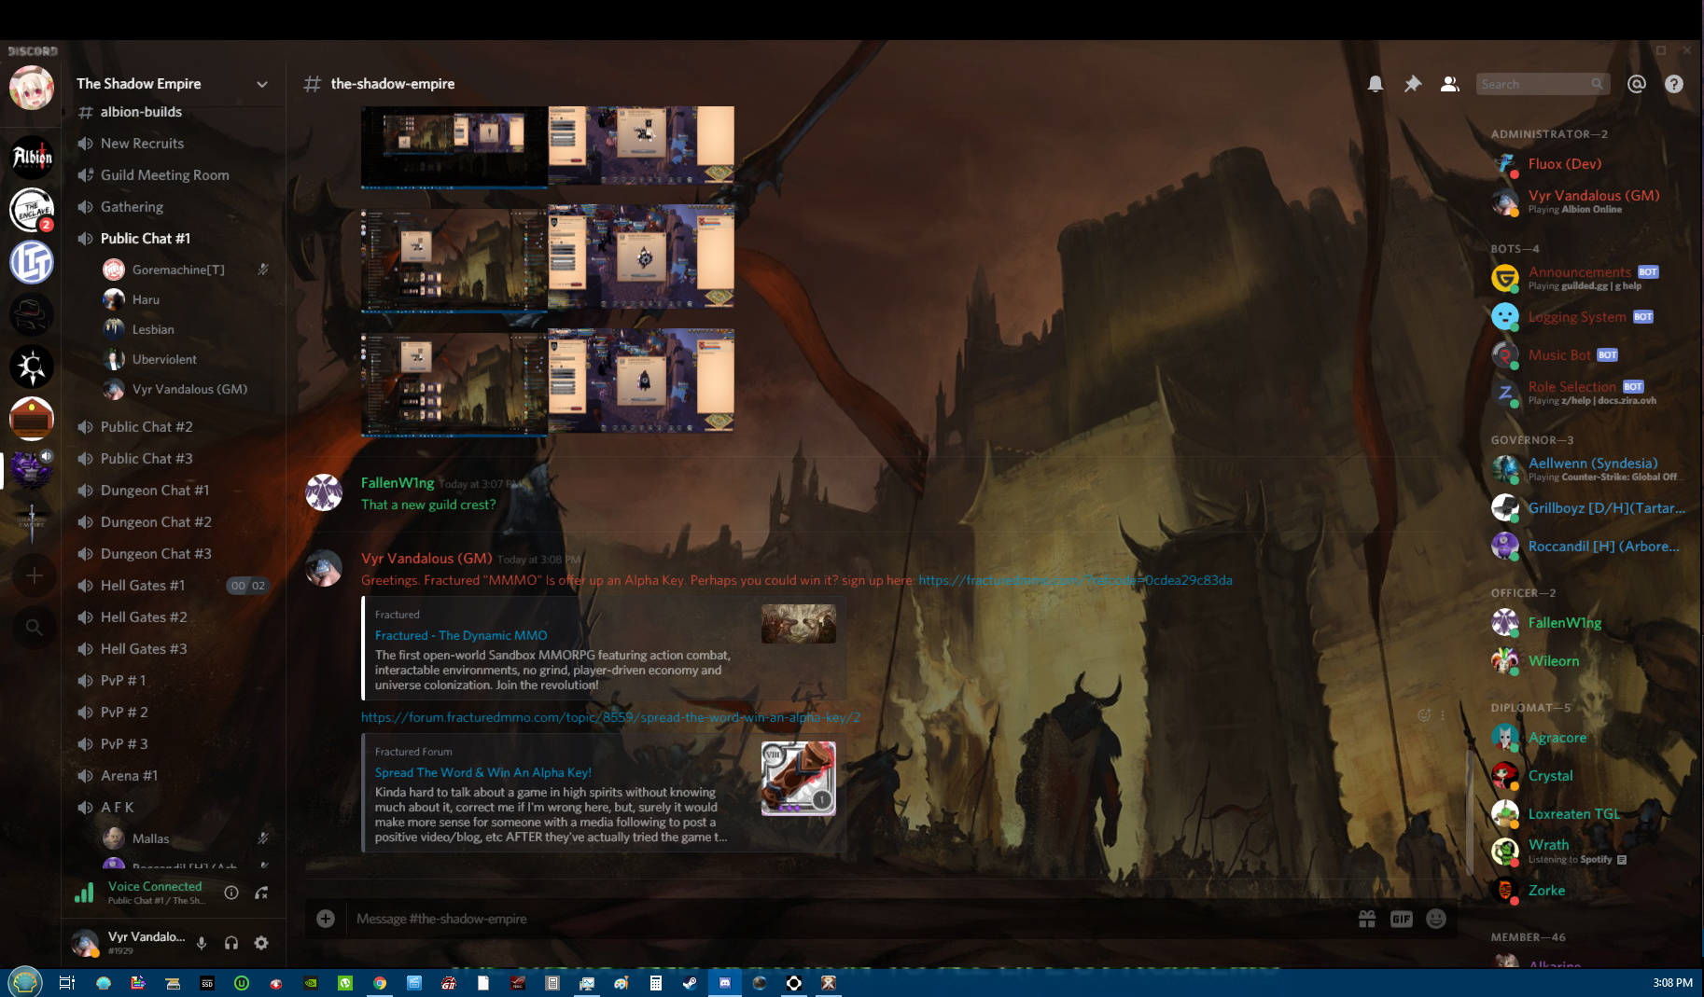
Task: Click Vyr Vandalous (GM) username in chat
Action: coord(426,559)
